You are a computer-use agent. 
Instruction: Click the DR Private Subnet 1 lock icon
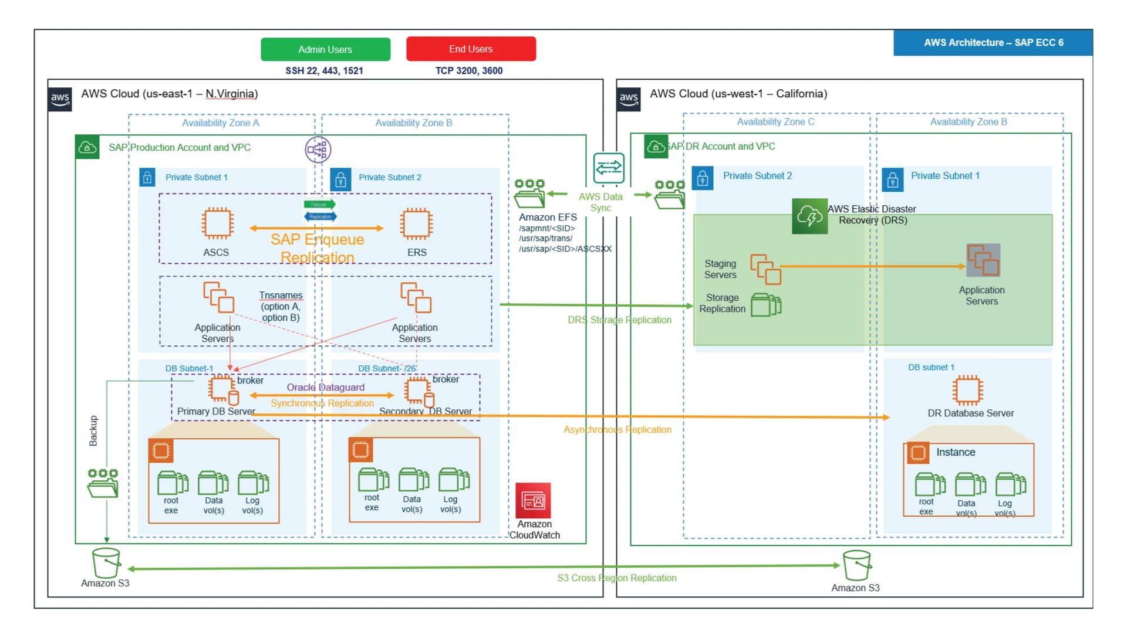[x=893, y=179]
